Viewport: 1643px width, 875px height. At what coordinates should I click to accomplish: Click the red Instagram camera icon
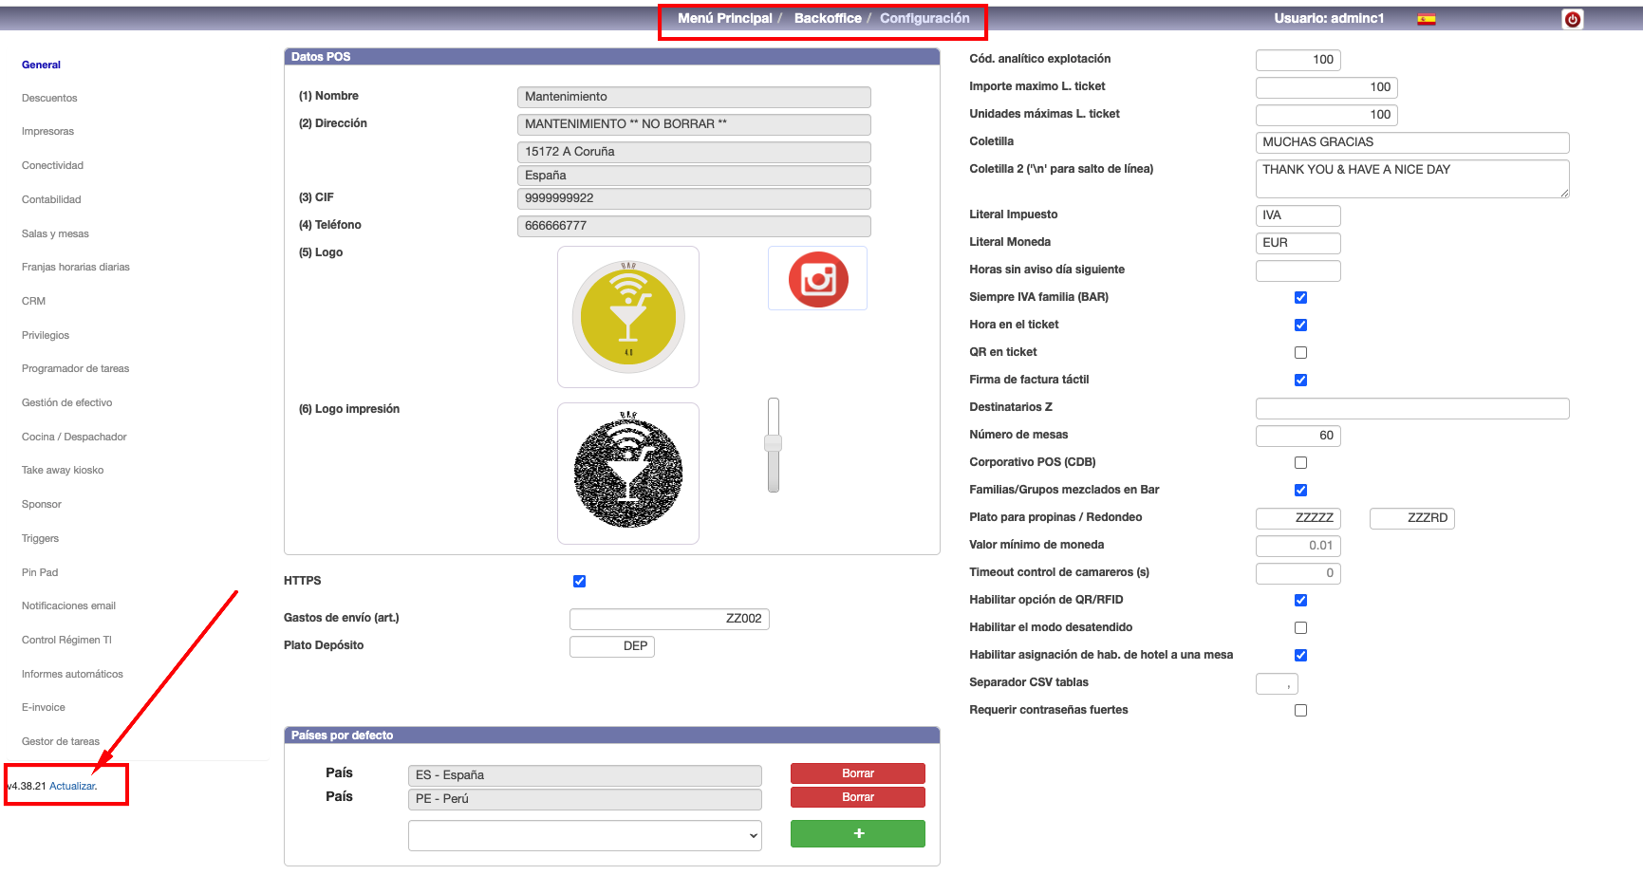pyautogui.click(x=817, y=279)
